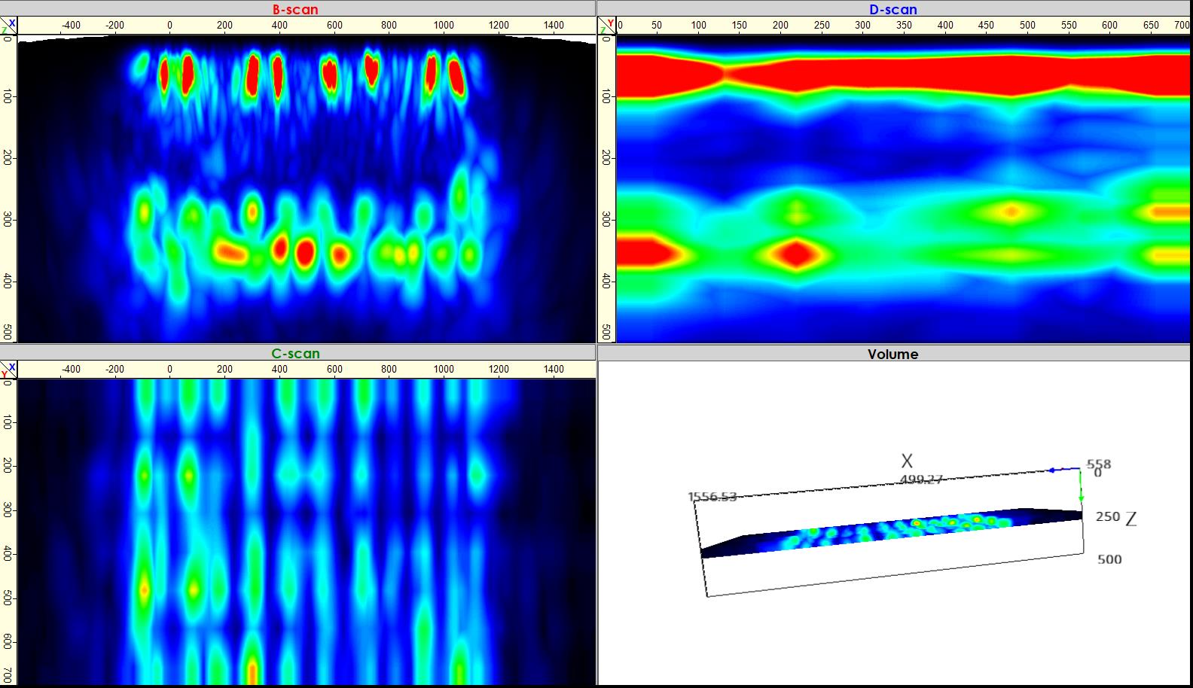Click the Y/Z axis icon in D-scan corner
Image resolution: width=1193 pixels, height=688 pixels.
(x=606, y=26)
